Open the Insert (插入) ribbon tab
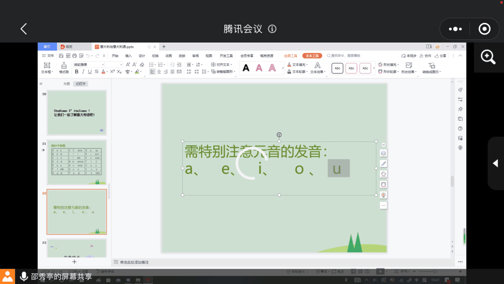This screenshot has width=504, height=284. [128, 56]
